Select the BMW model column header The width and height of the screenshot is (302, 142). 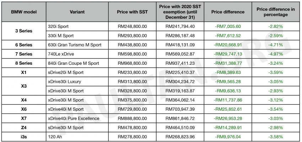point(24,12)
